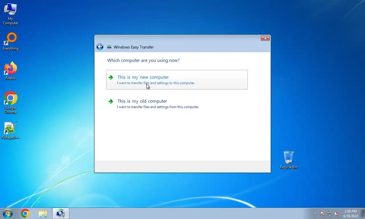Open My Computer desktop icon

pos(11,14)
